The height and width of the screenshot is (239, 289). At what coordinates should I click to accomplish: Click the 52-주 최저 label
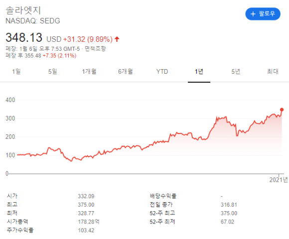tap(162, 222)
